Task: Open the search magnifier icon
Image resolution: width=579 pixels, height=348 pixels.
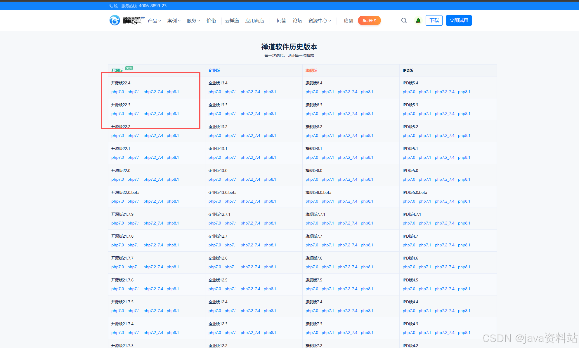Action: pyautogui.click(x=404, y=20)
